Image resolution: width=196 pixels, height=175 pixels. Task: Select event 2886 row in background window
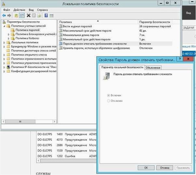tap(67, 145)
